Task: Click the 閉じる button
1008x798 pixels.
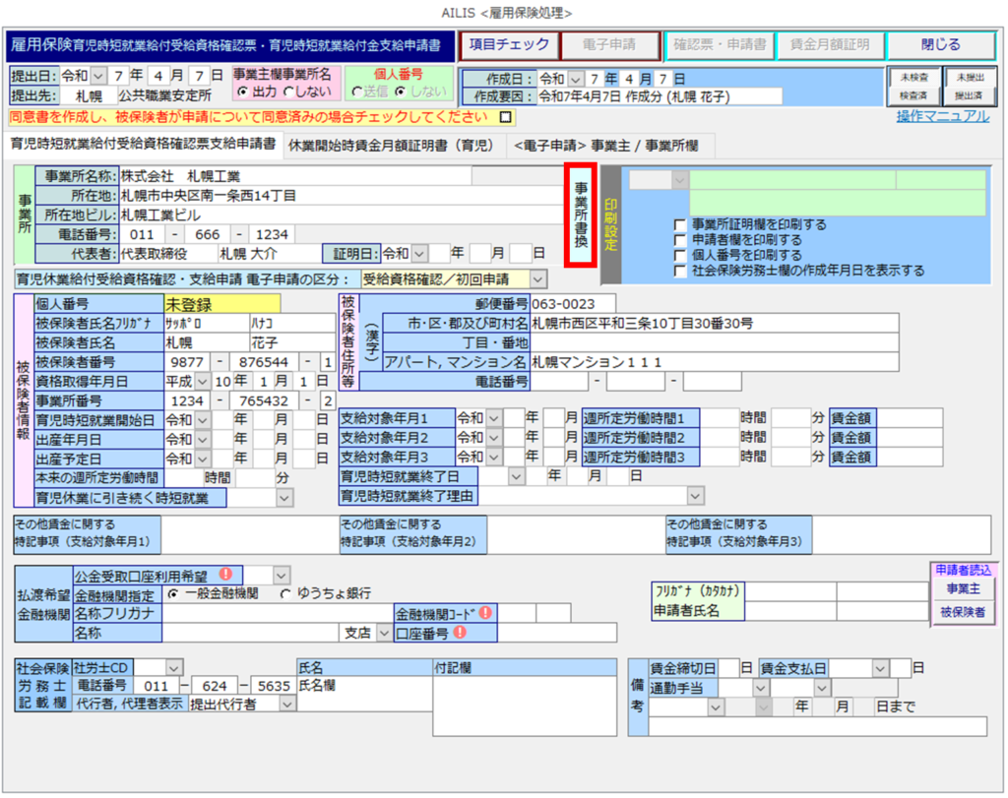Action: (x=940, y=45)
